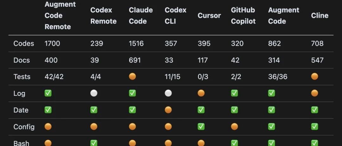The height and width of the screenshot is (146, 342).
Task: Click the 547 Docs value for Cline
Action: click(317, 60)
